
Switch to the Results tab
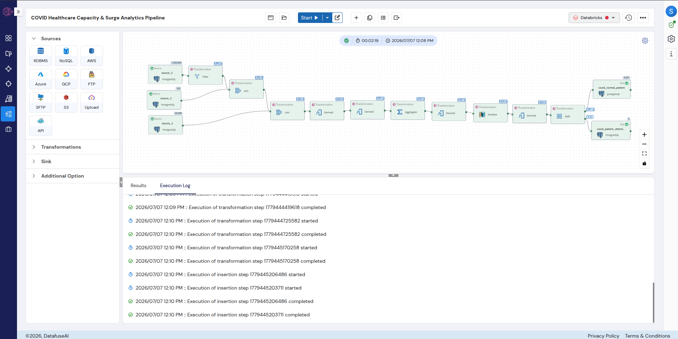[138, 185]
